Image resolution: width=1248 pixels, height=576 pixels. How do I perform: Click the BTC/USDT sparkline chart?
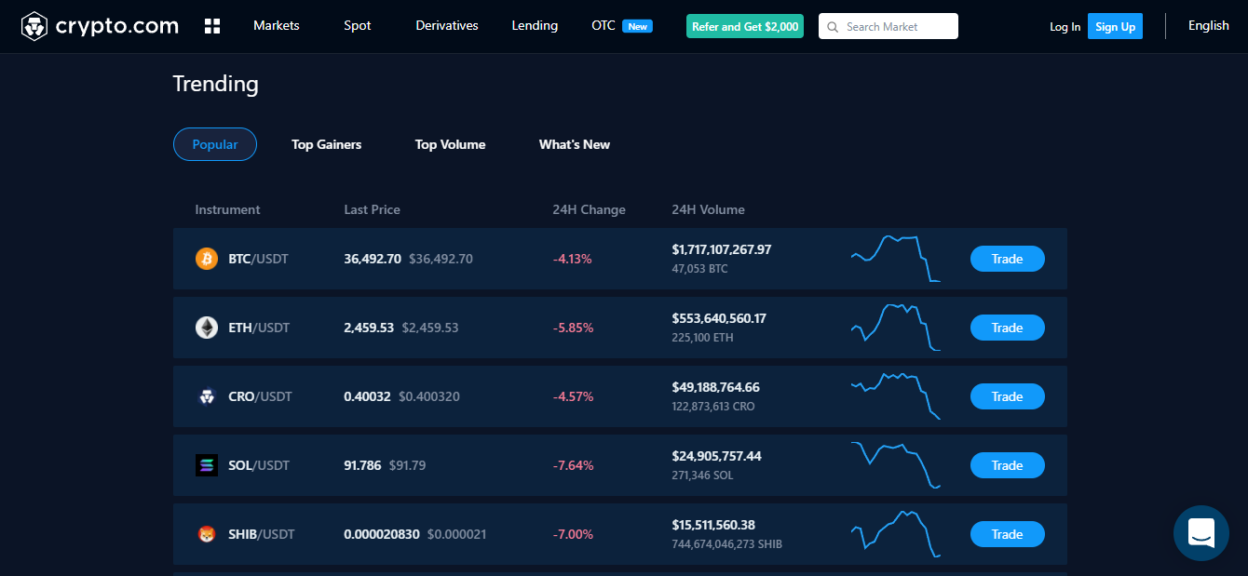(x=896, y=259)
